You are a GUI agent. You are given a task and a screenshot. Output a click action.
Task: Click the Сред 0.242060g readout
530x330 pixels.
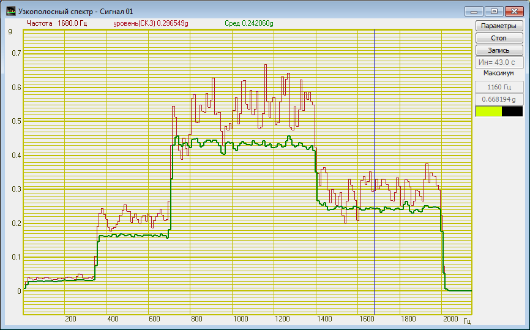(x=249, y=23)
